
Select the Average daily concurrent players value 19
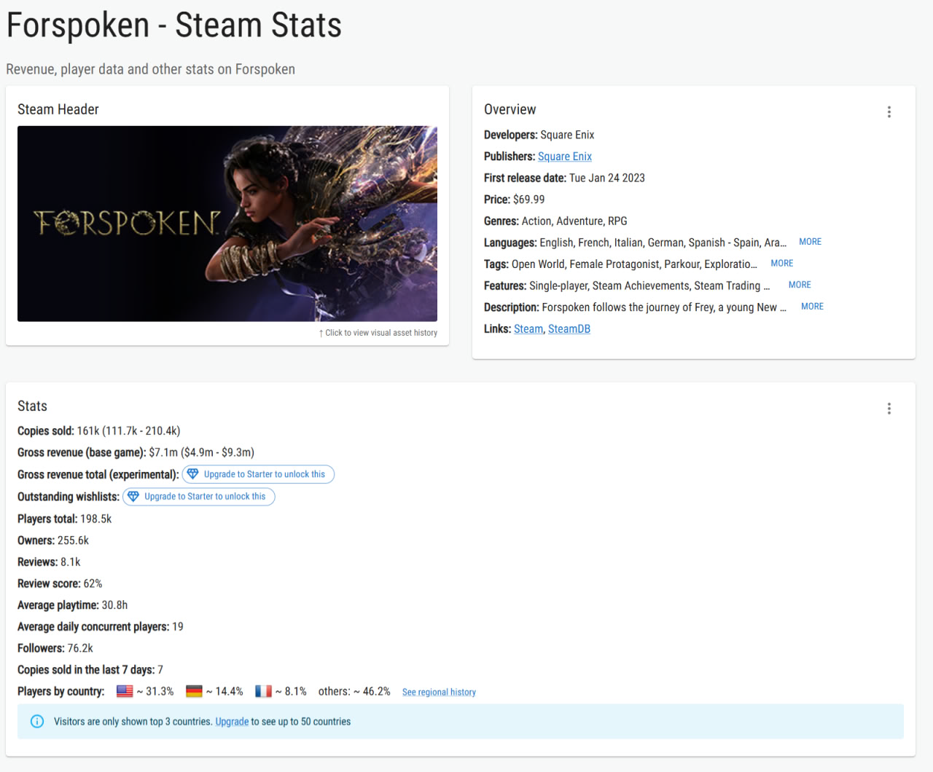tap(178, 627)
